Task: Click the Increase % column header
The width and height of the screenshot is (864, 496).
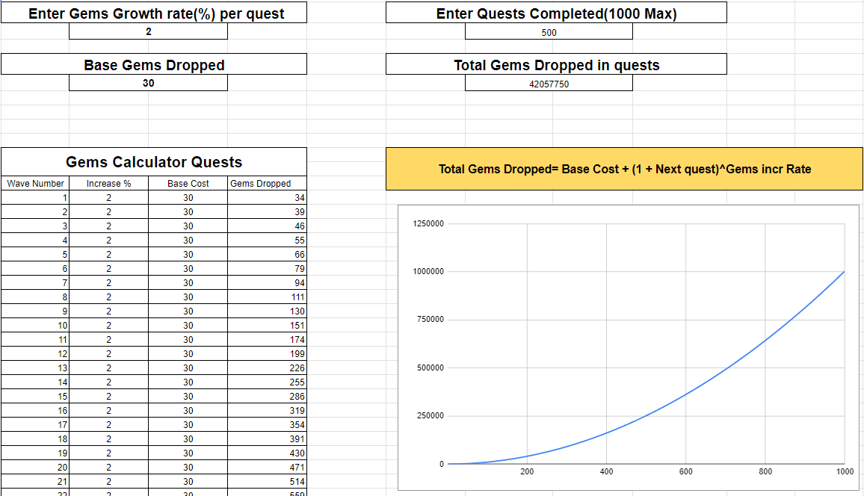Action: click(x=109, y=183)
